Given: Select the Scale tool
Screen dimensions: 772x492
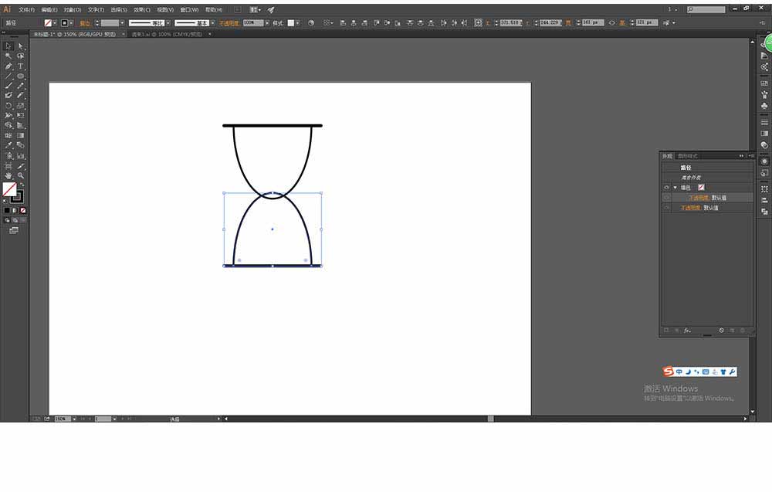Looking at the screenshot, I should 21,105.
